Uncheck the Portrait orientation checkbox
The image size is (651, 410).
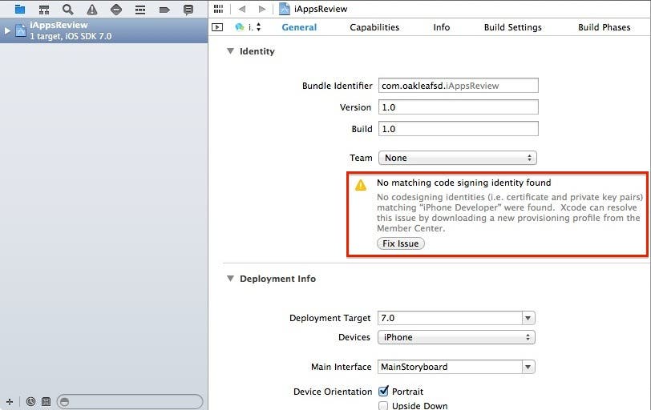(x=383, y=391)
